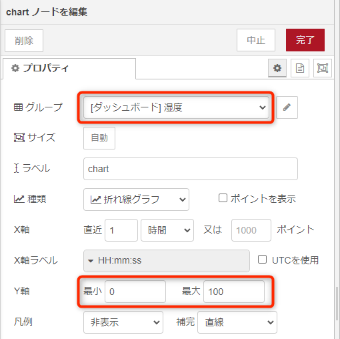The height and width of the screenshot is (339, 340).
Task: Edit group with pencil icon
Action: pyautogui.click(x=287, y=107)
